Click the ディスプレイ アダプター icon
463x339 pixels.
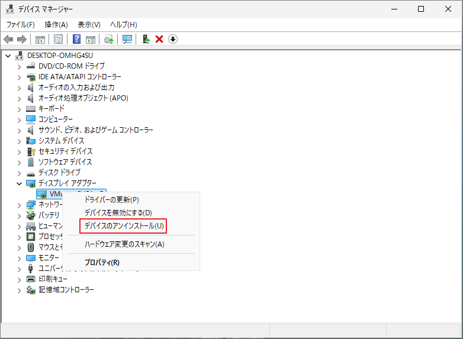pos(31,183)
